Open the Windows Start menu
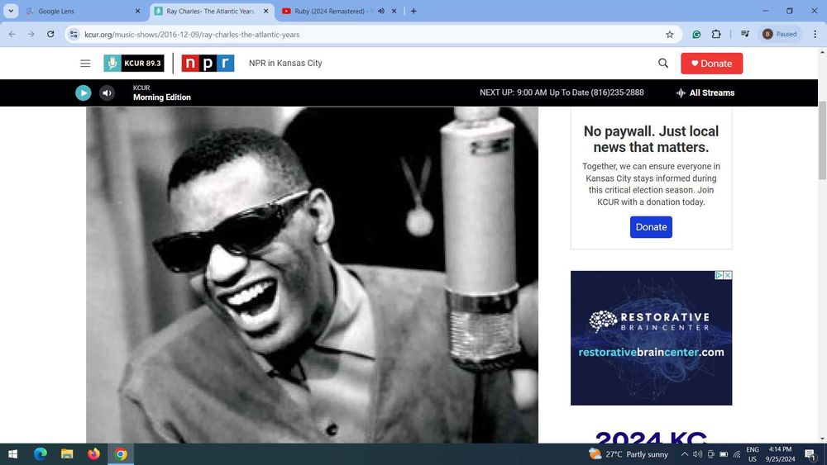Screen dimensions: 827x465 tap(12, 454)
